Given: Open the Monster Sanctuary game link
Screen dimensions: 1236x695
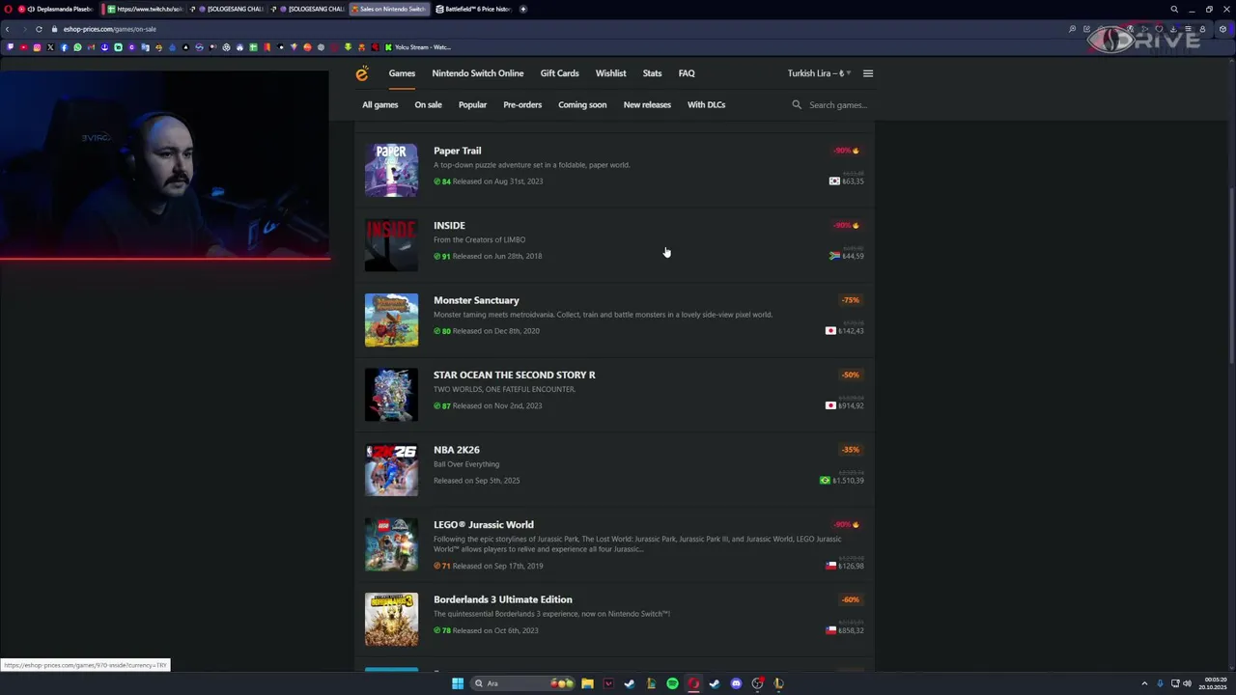Looking at the screenshot, I should 476,300.
